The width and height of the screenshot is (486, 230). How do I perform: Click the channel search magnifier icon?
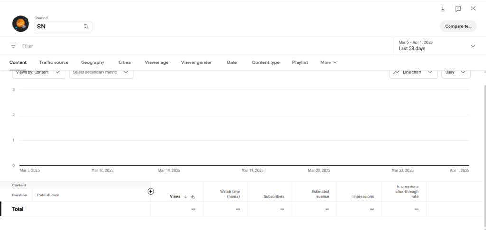(86, 27)
